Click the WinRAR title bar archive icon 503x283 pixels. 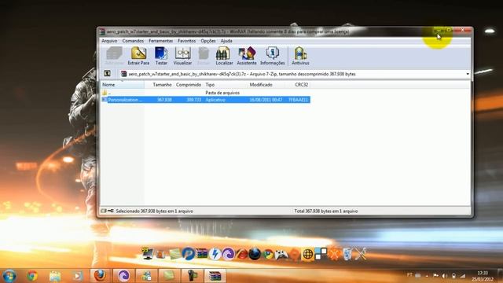(102, 31)
